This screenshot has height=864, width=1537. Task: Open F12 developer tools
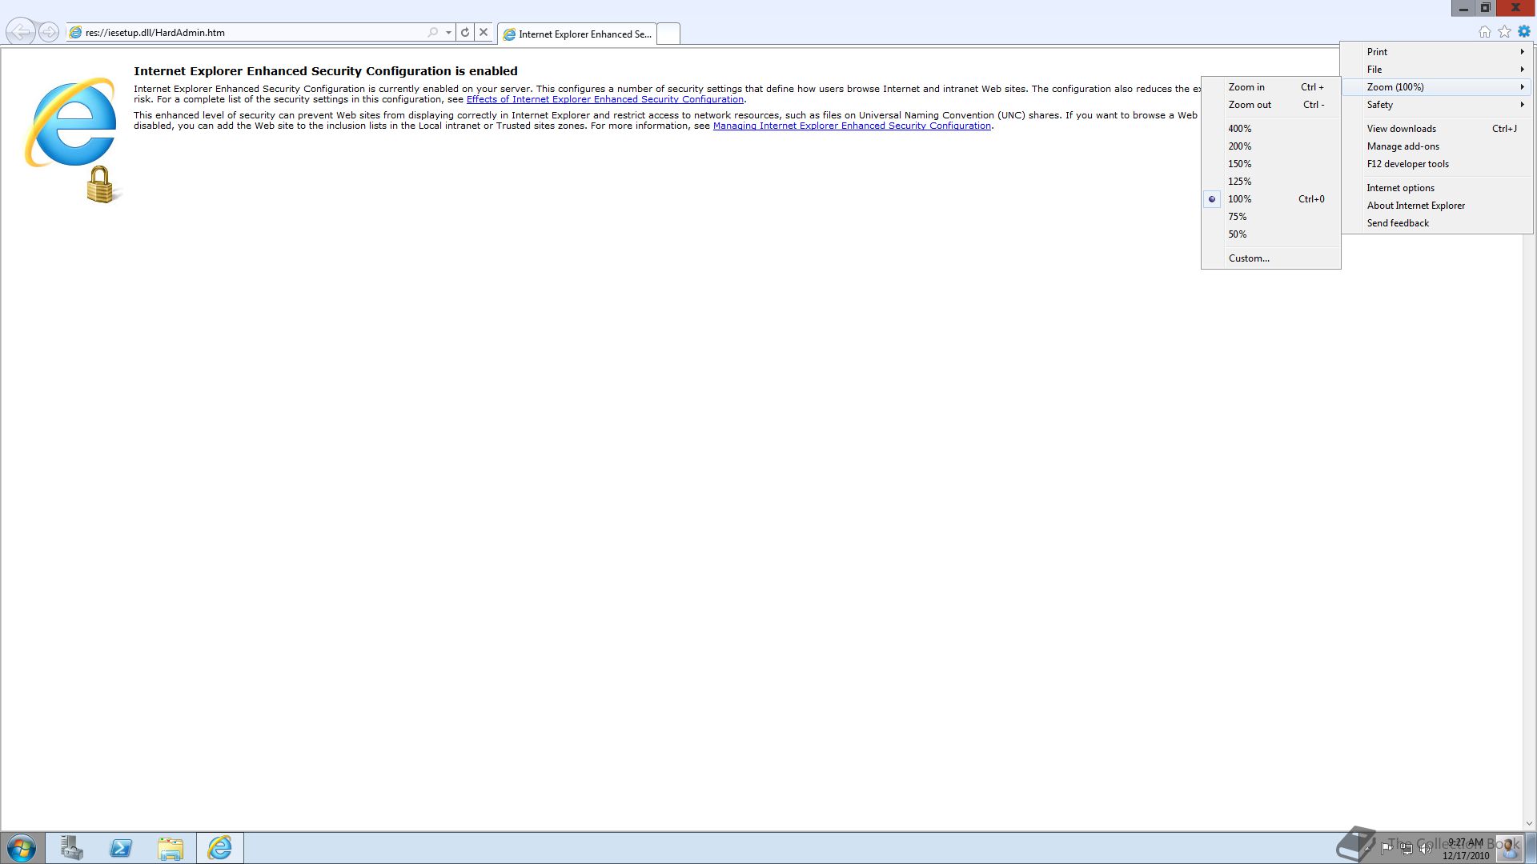1438,164
